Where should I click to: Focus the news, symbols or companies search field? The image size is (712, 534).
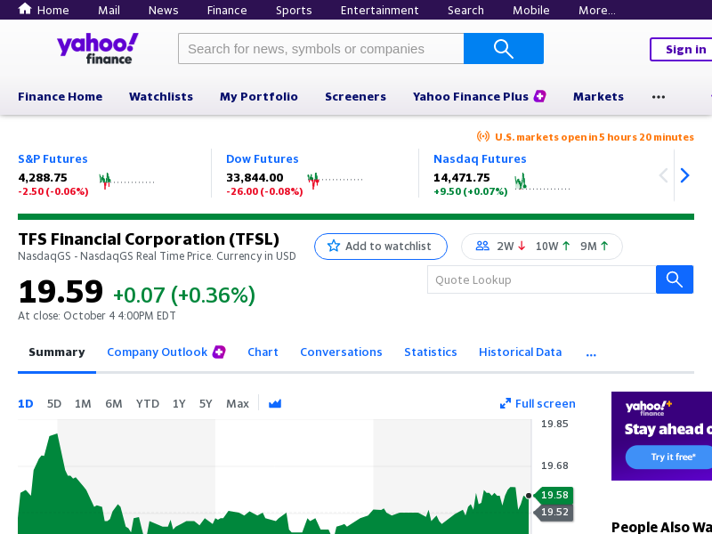point(321,49)
